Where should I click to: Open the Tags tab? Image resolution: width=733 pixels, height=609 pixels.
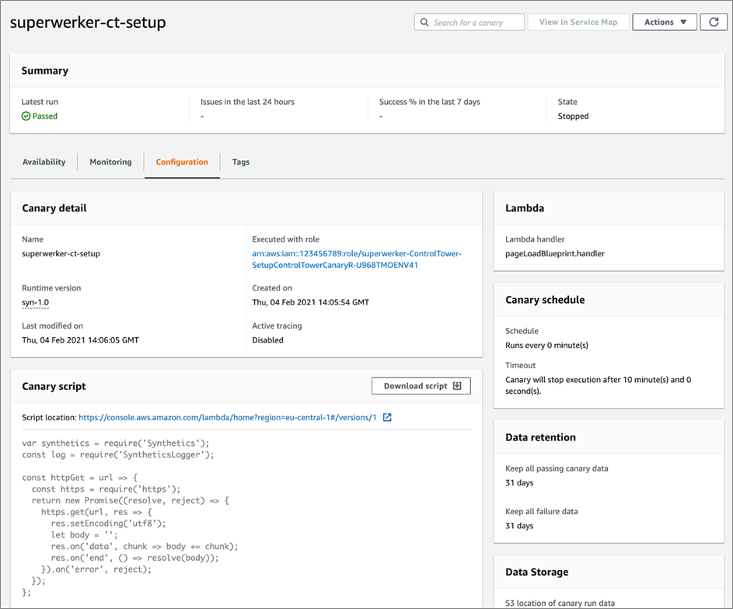point(241,162)
